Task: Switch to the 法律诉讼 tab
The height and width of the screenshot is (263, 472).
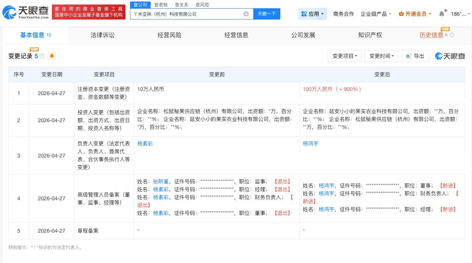Action: coord(102,35)
